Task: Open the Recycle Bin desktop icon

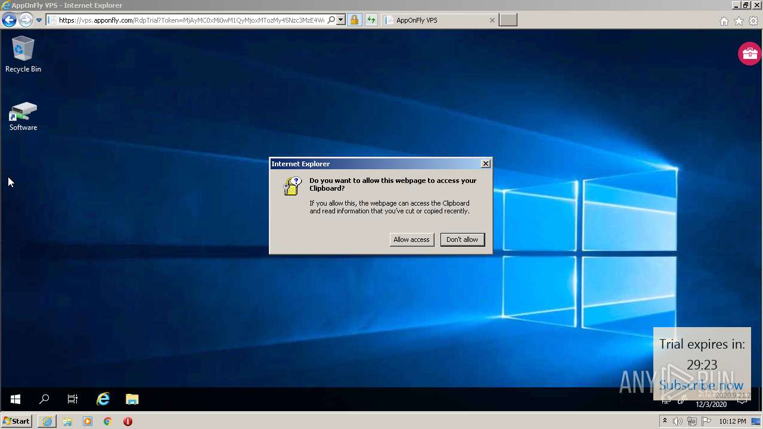Action: coord(23,54)
